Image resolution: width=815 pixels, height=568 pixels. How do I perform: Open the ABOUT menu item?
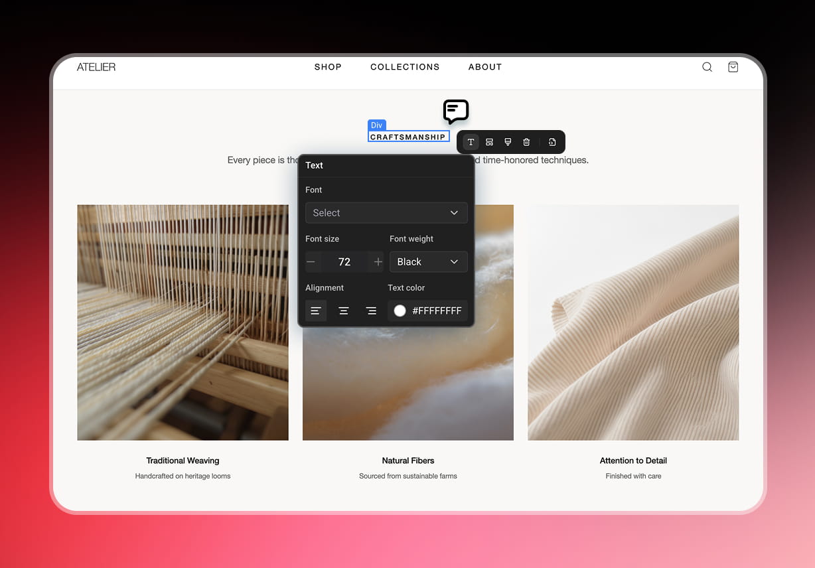485,67
